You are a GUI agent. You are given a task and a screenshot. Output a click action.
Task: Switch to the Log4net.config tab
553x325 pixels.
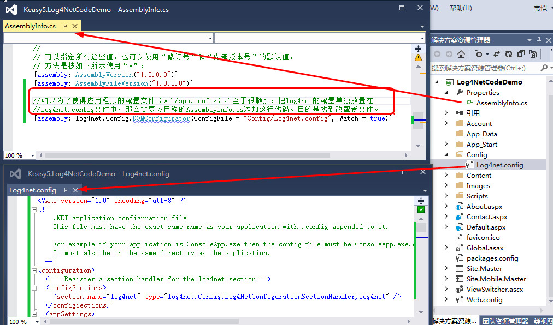click(x=32, y=190)
